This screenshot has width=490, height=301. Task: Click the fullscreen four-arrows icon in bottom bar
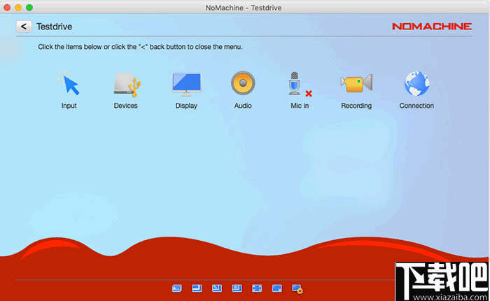point(257,288)
